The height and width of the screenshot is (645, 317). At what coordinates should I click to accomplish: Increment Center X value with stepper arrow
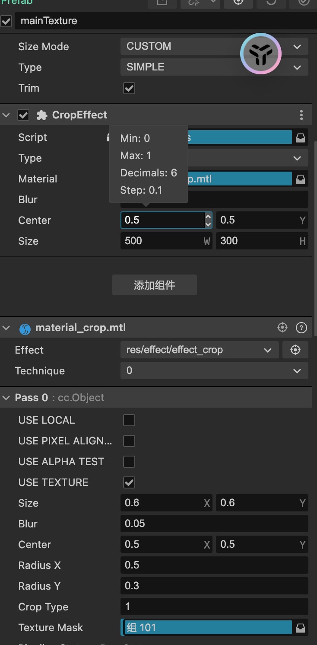(x=208, y=216)
